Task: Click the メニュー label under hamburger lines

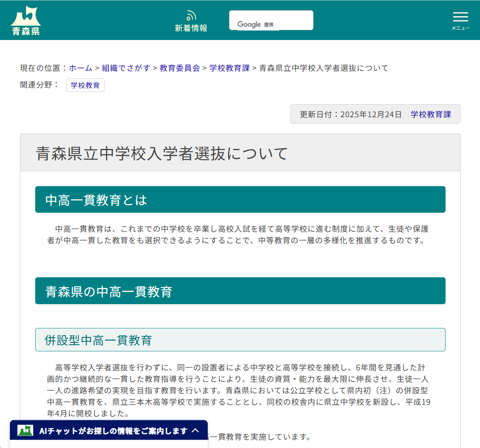Action: click(460, 28)
